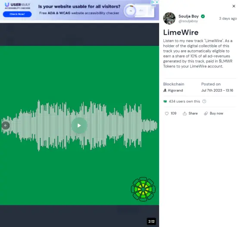Click the ad headline about website usability
This screenshot has height=227, width=241.
point(79,6)
